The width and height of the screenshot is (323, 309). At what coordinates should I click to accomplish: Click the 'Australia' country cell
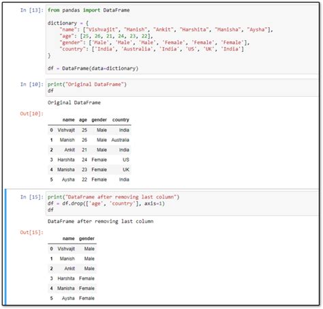[x=120, y=140]
